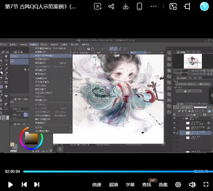Viewport: 213px width, 191px height.
Task: Open the 字幕 subtitle settings
Action: [130, 185]
